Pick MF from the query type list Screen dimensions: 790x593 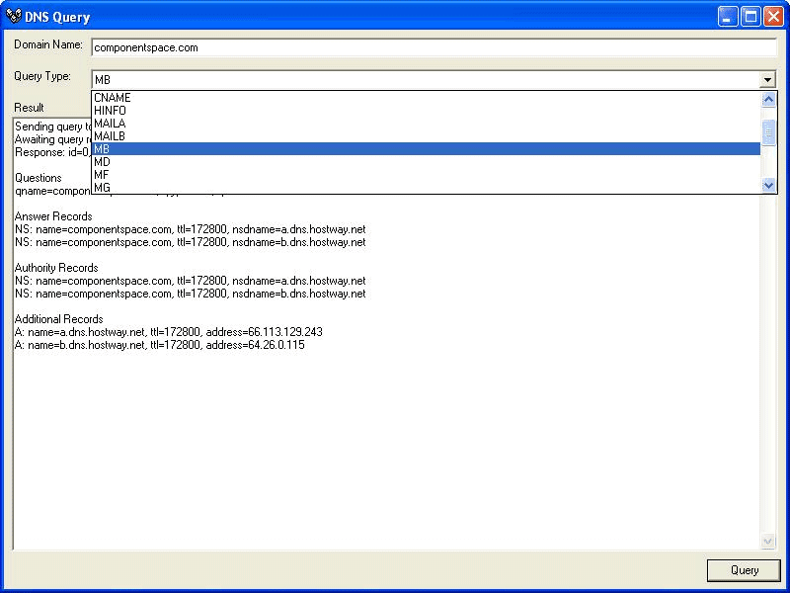tap(426, 175)
